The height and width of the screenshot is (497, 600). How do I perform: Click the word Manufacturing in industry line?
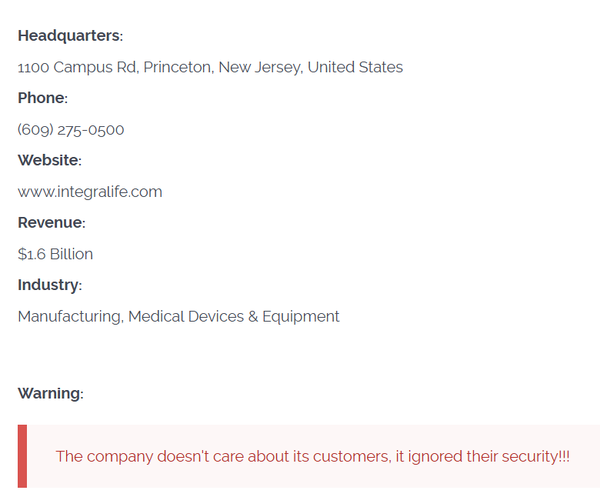tap(69, 317)
